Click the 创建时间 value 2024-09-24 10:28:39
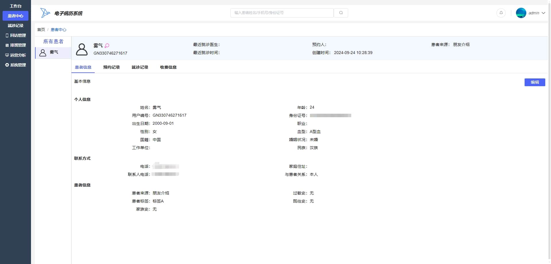The width and height of the screenshot is (551, 264). pos(353,53)
